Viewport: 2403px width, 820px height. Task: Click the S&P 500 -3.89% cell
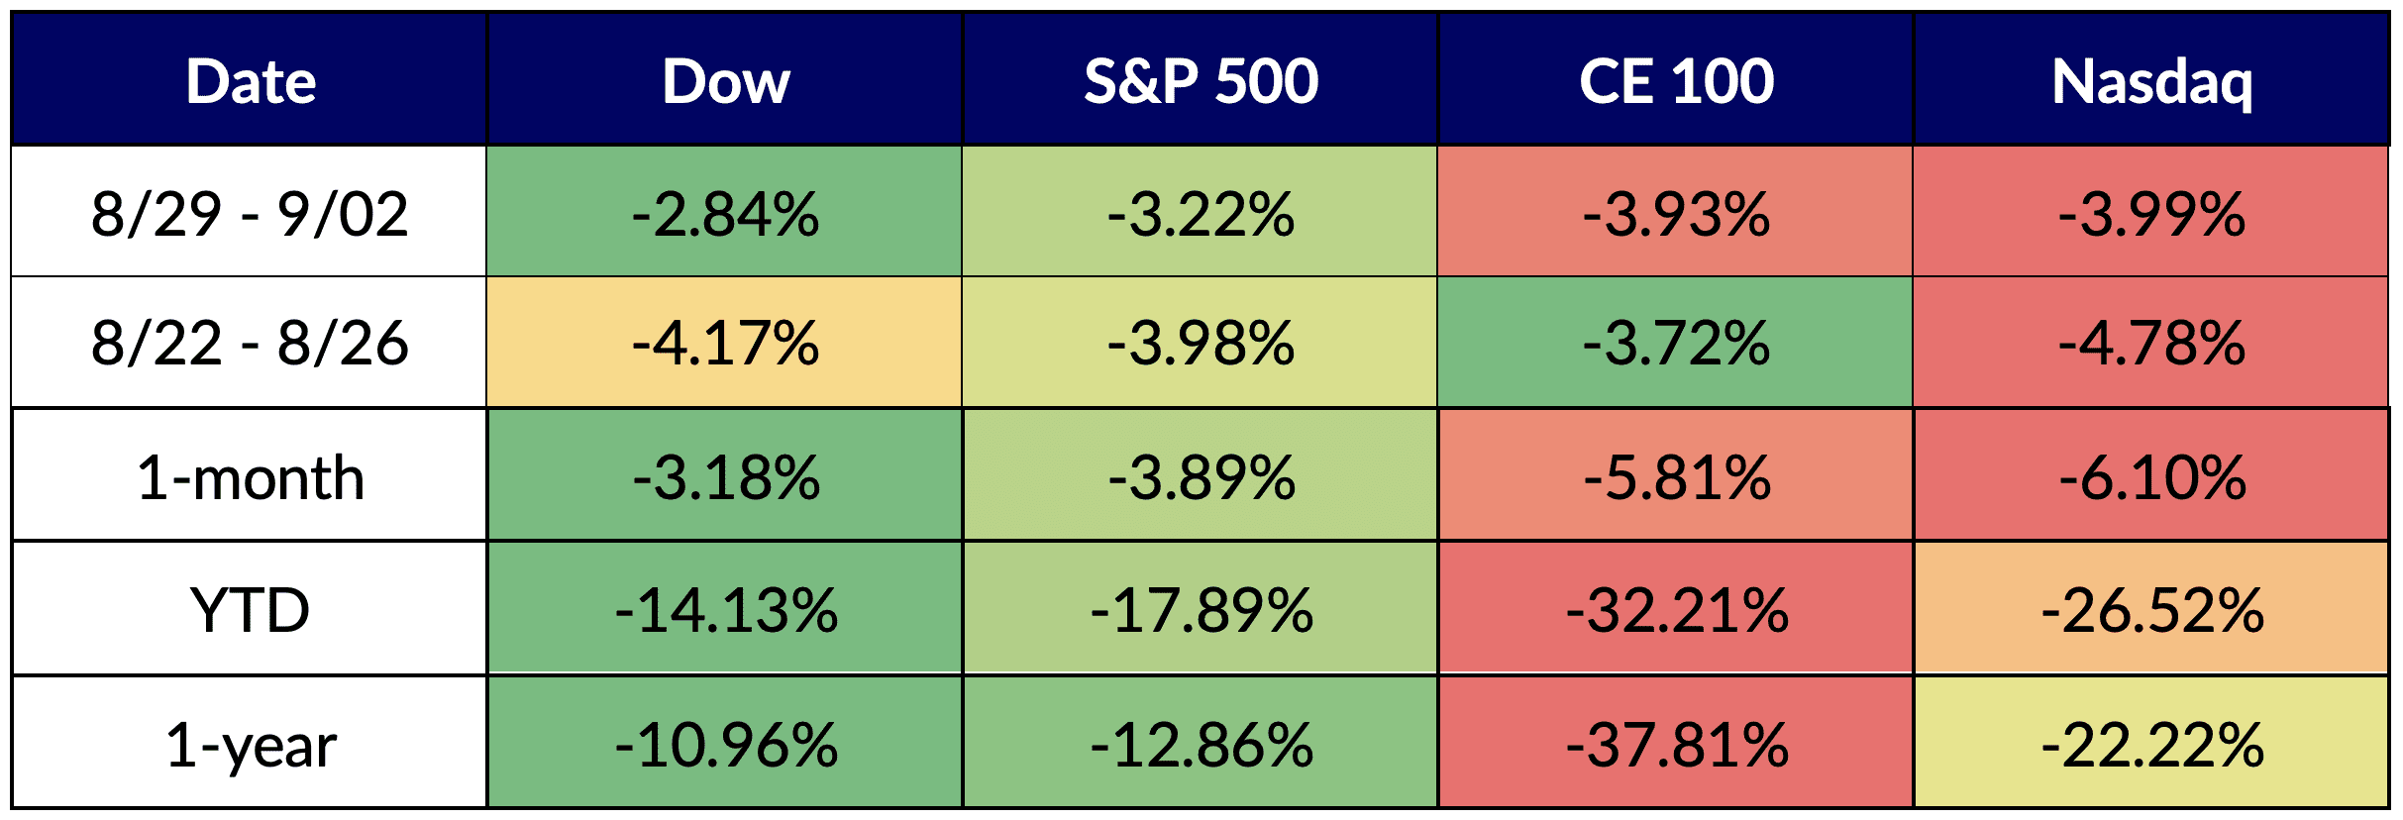(1201, 477)
